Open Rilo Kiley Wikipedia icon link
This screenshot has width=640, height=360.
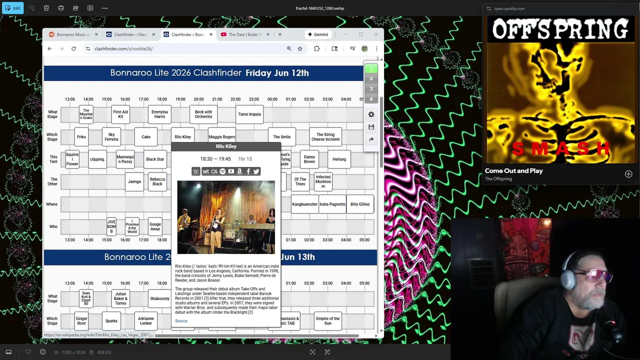196,171
